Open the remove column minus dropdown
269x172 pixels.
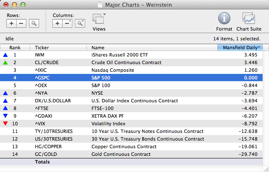click(x=68, y=23)
